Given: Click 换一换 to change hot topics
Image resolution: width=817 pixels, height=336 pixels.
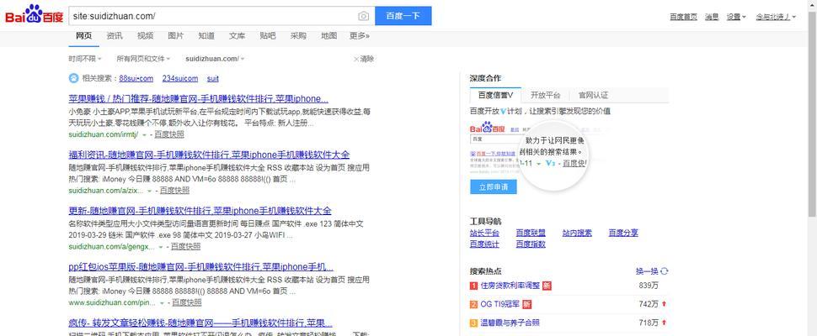Looking at the screenshot, I should pyautogui.click(x=647, y=271).
